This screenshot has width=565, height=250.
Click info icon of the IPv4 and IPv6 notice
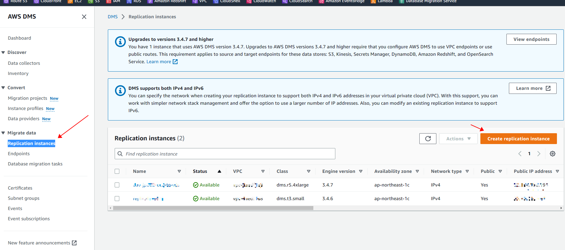[x=120, y=90]
